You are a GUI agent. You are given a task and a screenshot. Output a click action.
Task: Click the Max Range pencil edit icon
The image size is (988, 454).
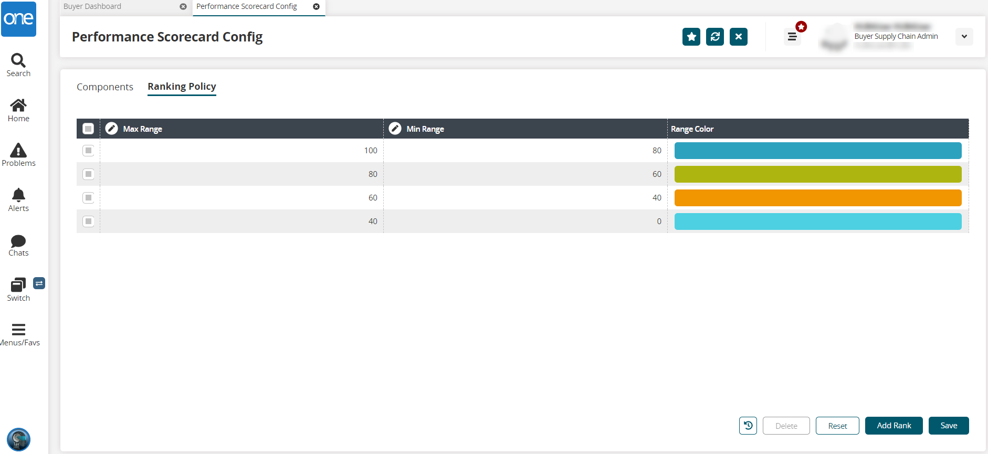click(111, 129)
